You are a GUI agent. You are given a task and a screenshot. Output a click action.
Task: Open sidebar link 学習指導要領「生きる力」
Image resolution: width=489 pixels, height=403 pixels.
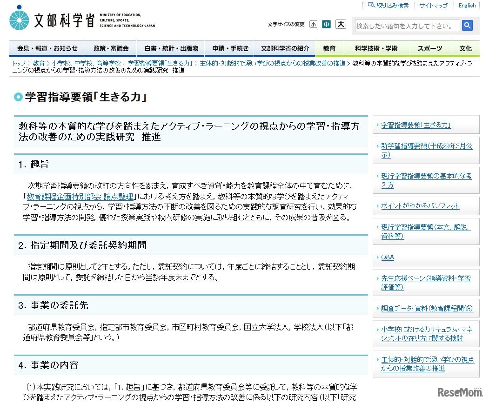coord(416,125)
